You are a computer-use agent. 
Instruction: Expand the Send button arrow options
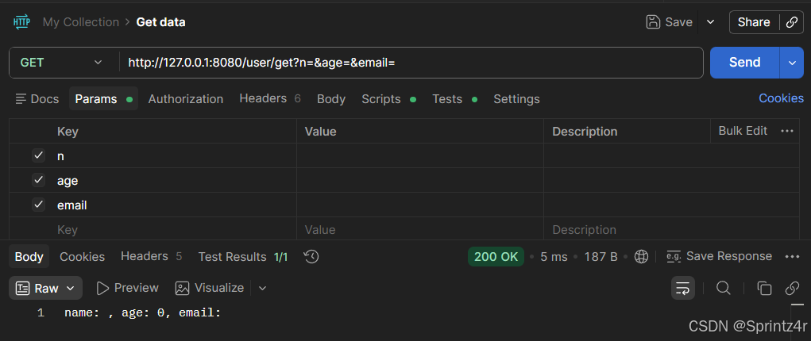click(792, 63)
